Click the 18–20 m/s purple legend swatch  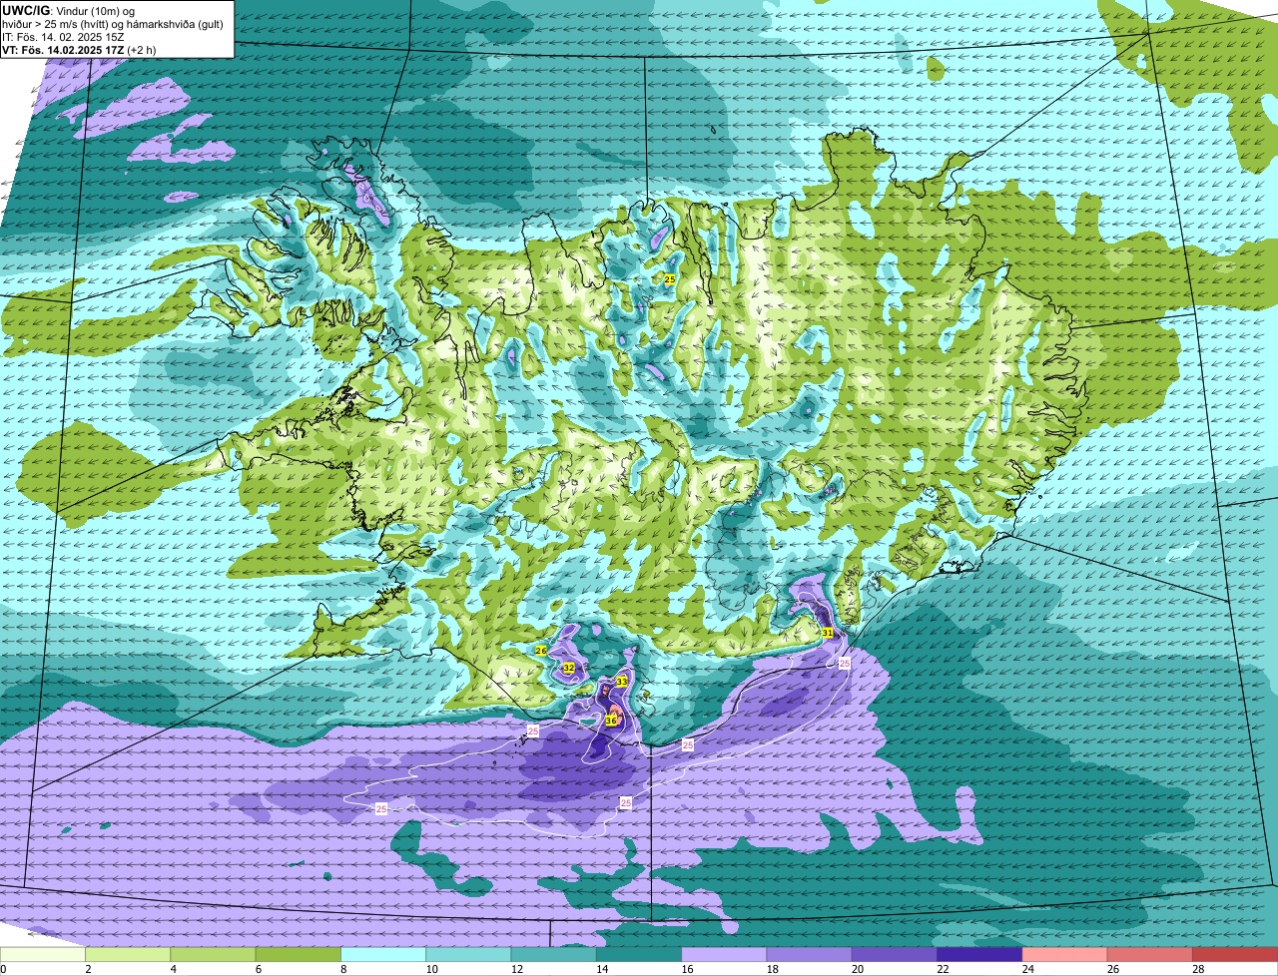point(810,954)
